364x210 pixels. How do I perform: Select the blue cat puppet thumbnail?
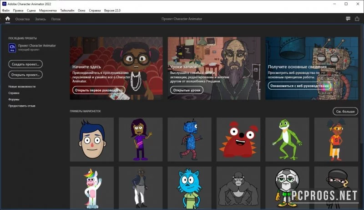[189, 188]
